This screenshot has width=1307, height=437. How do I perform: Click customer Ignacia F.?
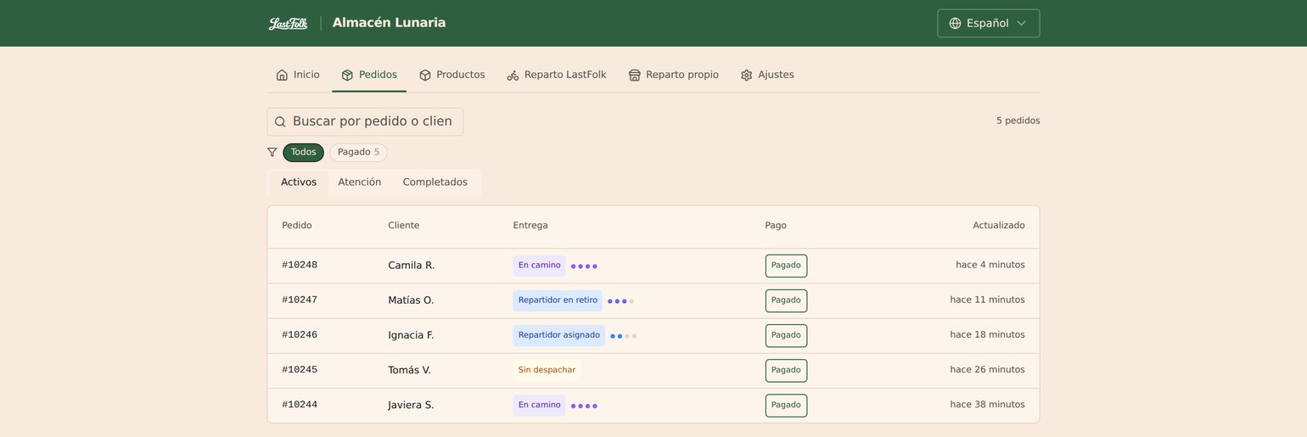[x=411, y=335]
